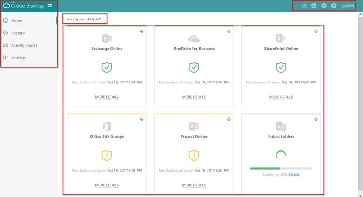Screen dimensions: 363x197
Task: Click the Project Online next backup date text
Action: [194, 170]
